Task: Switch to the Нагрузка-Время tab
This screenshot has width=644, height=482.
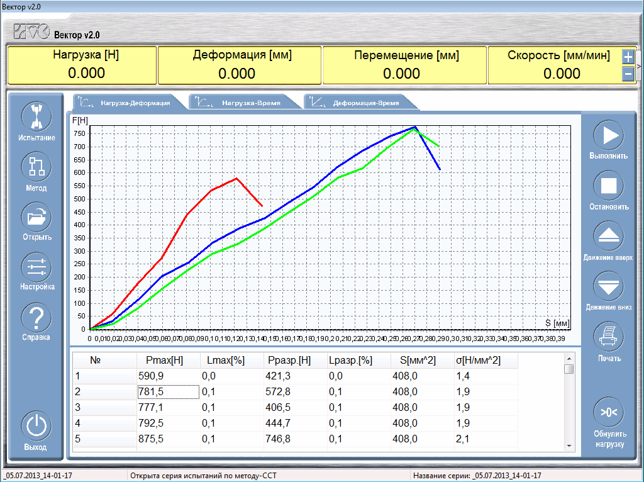Action: (246, 103)
